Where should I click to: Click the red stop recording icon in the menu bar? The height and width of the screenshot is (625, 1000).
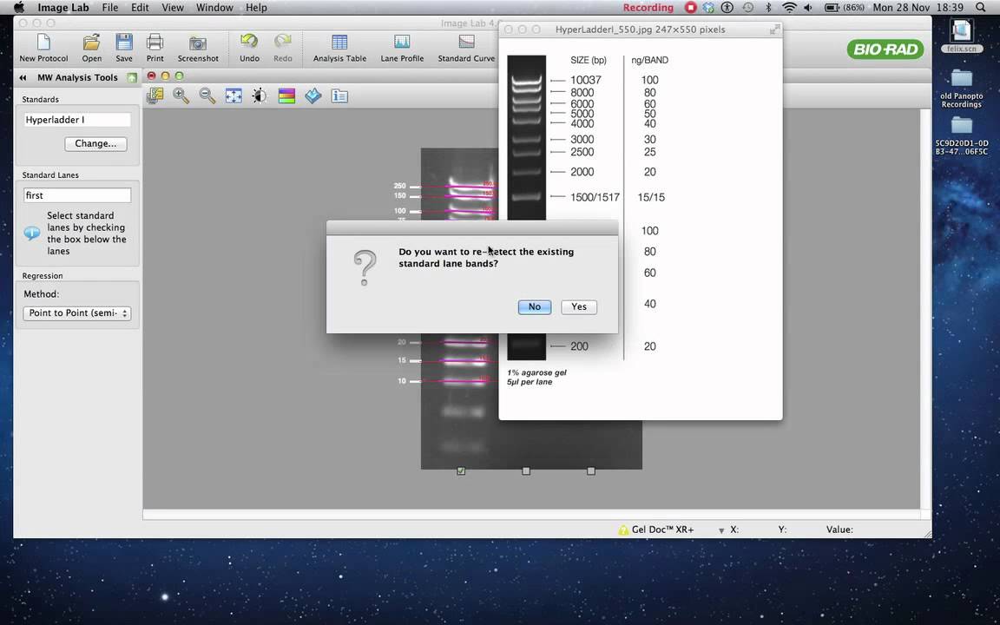pos(690,8)
